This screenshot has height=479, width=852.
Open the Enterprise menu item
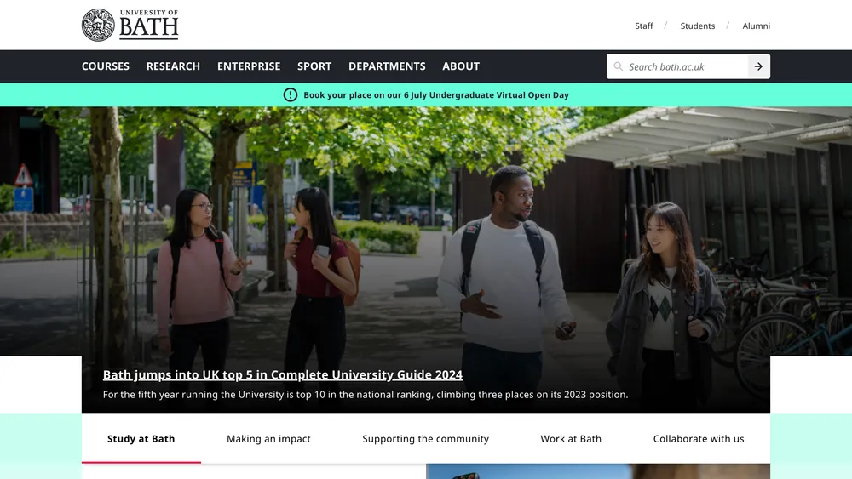pos(249,66)
